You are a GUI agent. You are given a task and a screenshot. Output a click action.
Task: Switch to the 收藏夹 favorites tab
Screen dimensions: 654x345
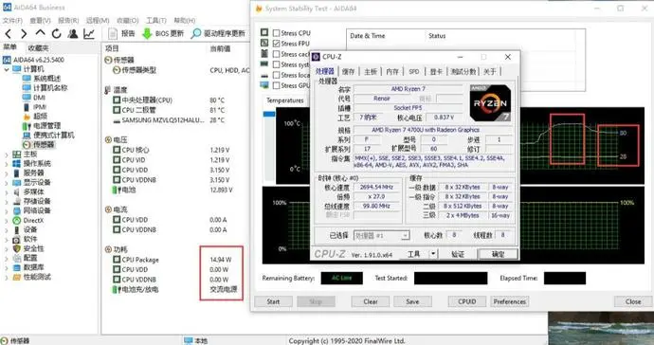(x=38, y=47)
